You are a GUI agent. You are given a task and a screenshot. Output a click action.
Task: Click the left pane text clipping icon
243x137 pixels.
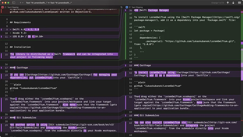click(5, 7)
